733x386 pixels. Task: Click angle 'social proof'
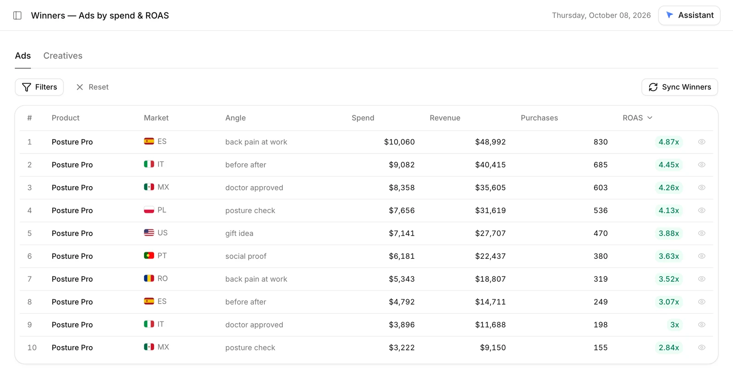click(x=246, y=256)
